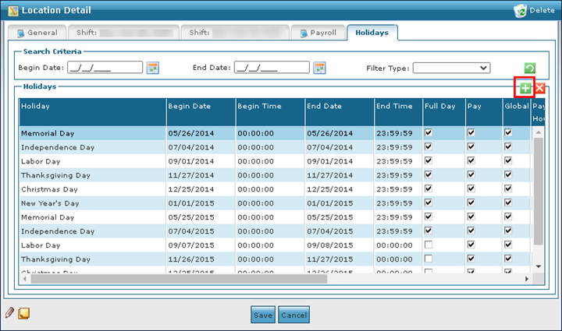Open the Begin Date calendar picker

pyautogui.click(x=153, y=68)
